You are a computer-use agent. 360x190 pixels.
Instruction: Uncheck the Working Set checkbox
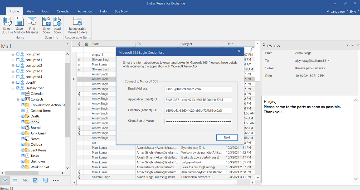(x=23, y=167)
